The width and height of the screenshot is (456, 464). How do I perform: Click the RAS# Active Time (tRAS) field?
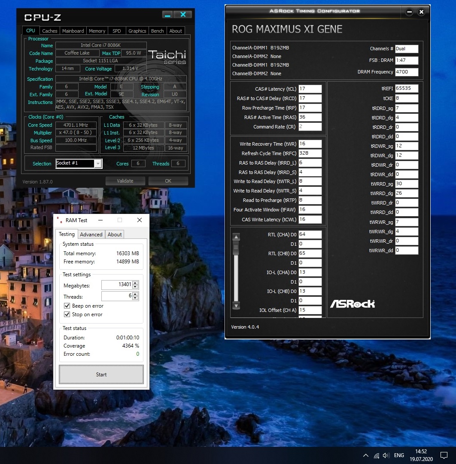click(x=310, y=117)
